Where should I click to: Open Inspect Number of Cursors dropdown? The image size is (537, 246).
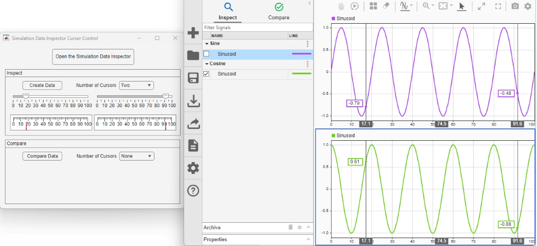coord(137,85)
